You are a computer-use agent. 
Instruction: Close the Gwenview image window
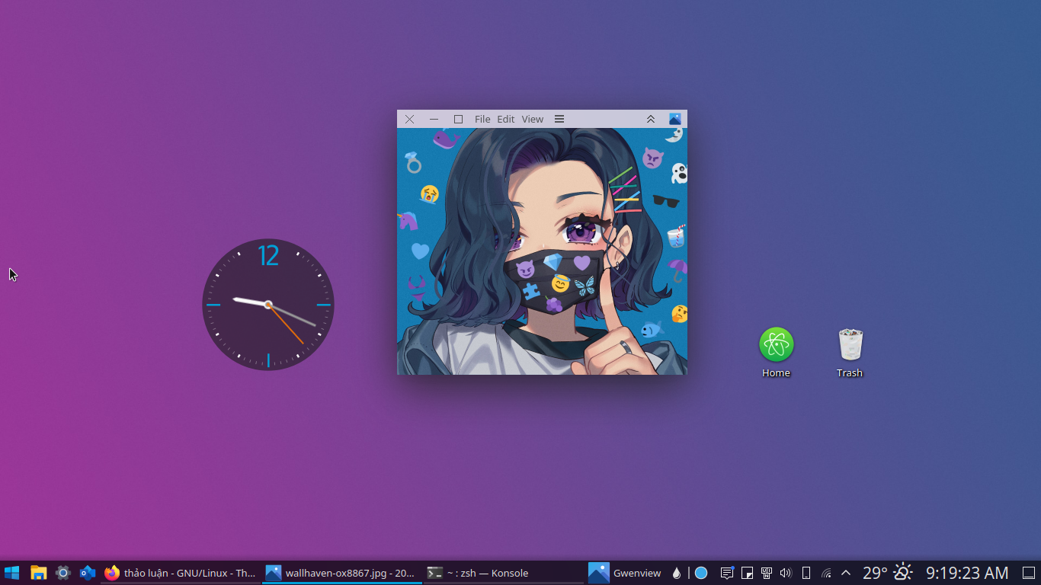[x=409, y=119]
